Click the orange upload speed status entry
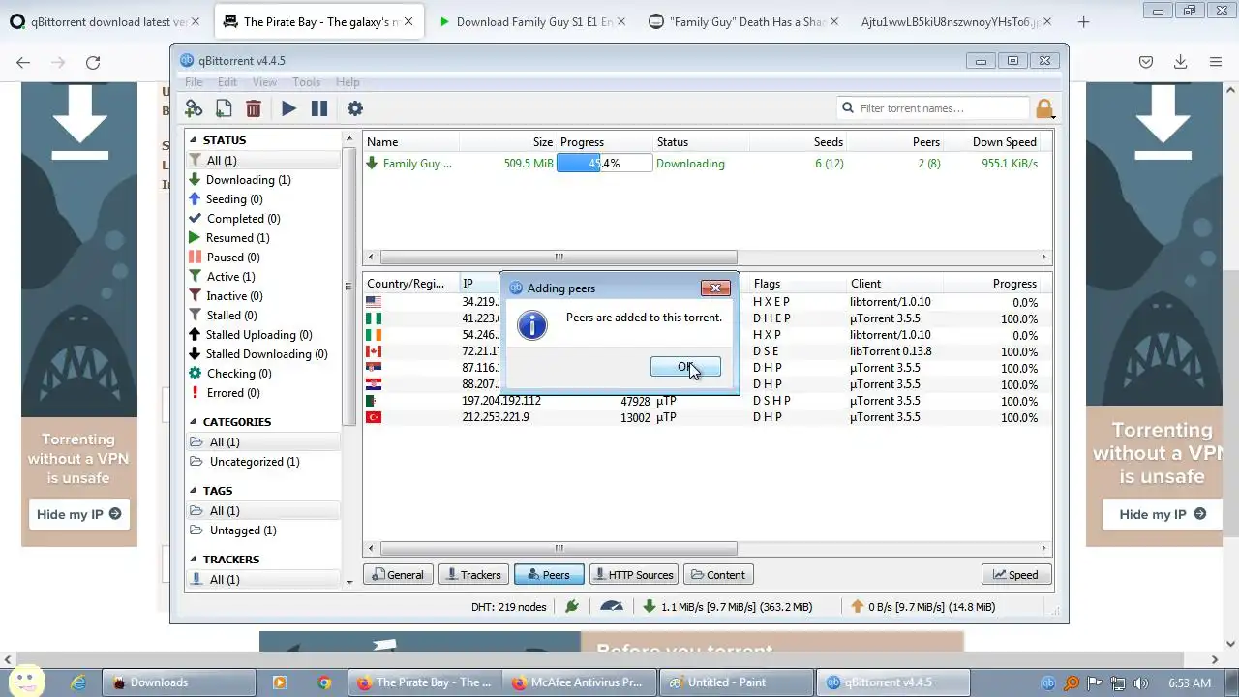This screenshot has height=697, width=1239. [x=922, y=607]
